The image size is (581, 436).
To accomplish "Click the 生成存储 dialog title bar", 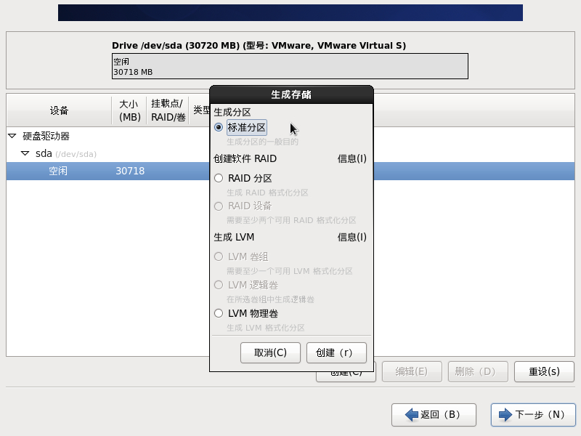I will click(x=291, y=94).
